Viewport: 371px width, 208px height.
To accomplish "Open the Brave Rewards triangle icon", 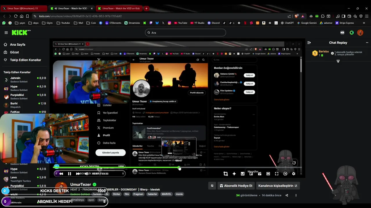I will [x=303, y=16].
